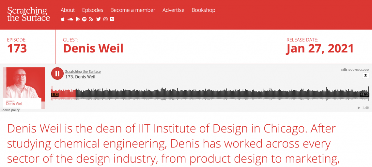
Task: Open the Twitter bird icon
Action: 99,20
